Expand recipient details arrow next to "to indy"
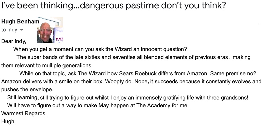 pyautogui.click(x=21, y=30)
